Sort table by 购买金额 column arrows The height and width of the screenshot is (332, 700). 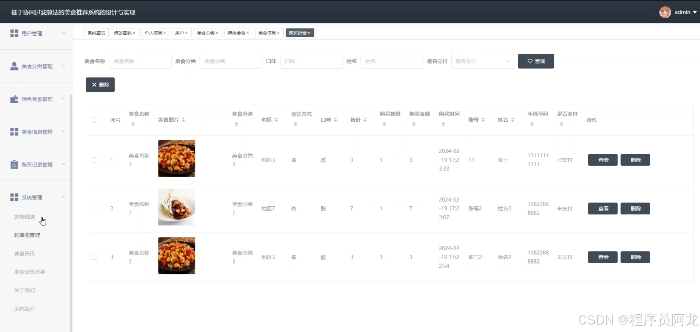click(x=414, y=124)
